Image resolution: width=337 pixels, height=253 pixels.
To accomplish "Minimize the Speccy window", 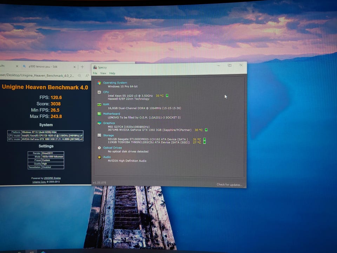I will point(219,65).
